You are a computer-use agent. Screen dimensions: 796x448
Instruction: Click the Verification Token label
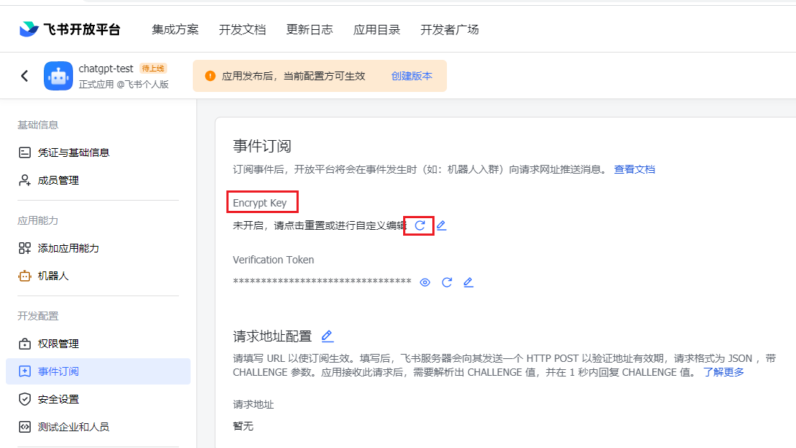pyautogui.click(x=273, y=260)
